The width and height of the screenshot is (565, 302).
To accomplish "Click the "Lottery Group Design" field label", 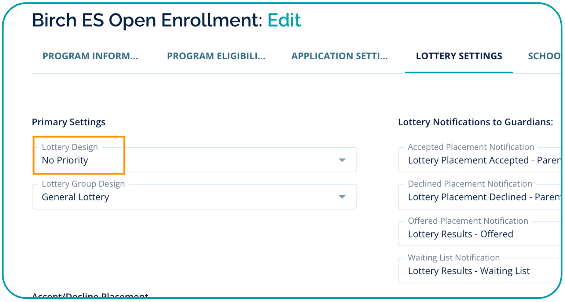I will (83, 184).
